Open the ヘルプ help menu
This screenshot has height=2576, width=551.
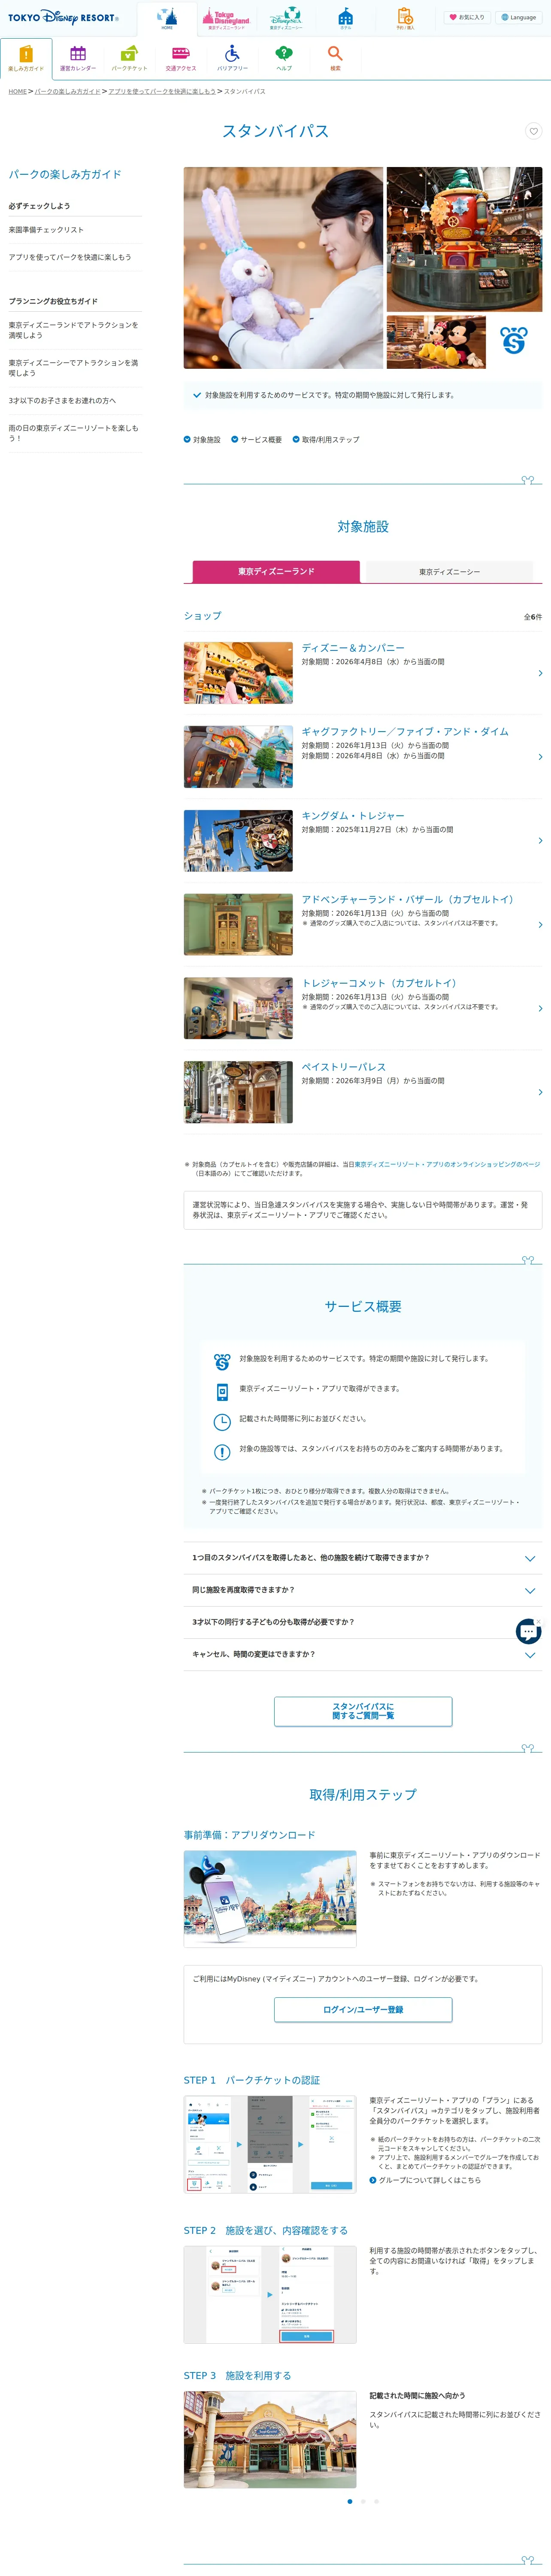284,59
